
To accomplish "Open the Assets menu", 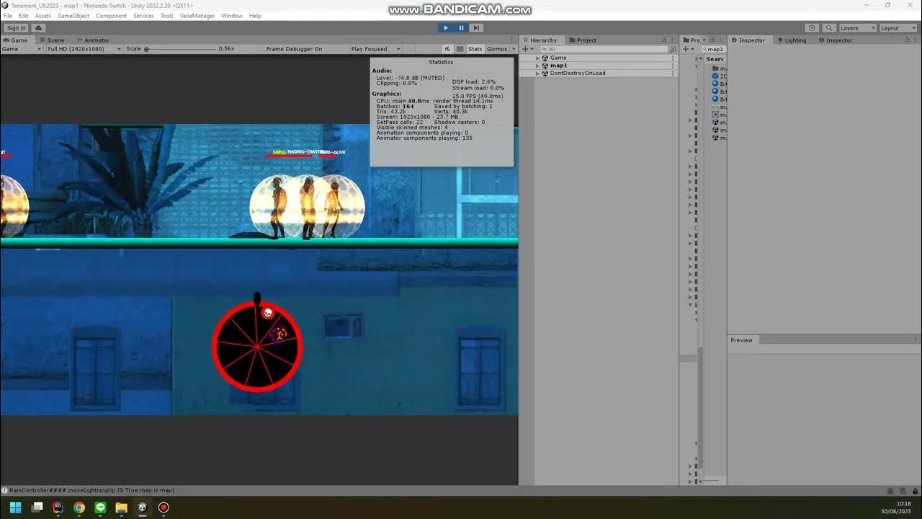I will coord(43,16).
